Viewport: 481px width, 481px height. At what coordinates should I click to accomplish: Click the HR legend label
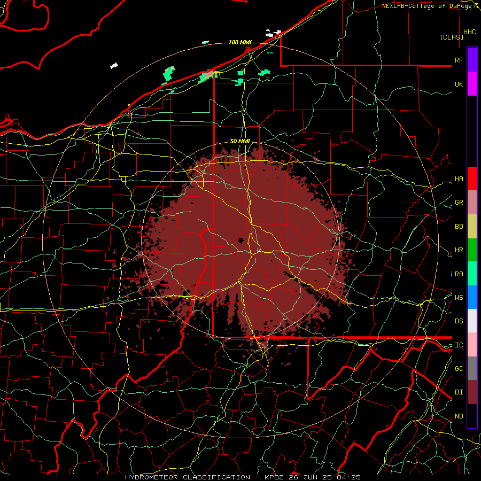[459, 250]
